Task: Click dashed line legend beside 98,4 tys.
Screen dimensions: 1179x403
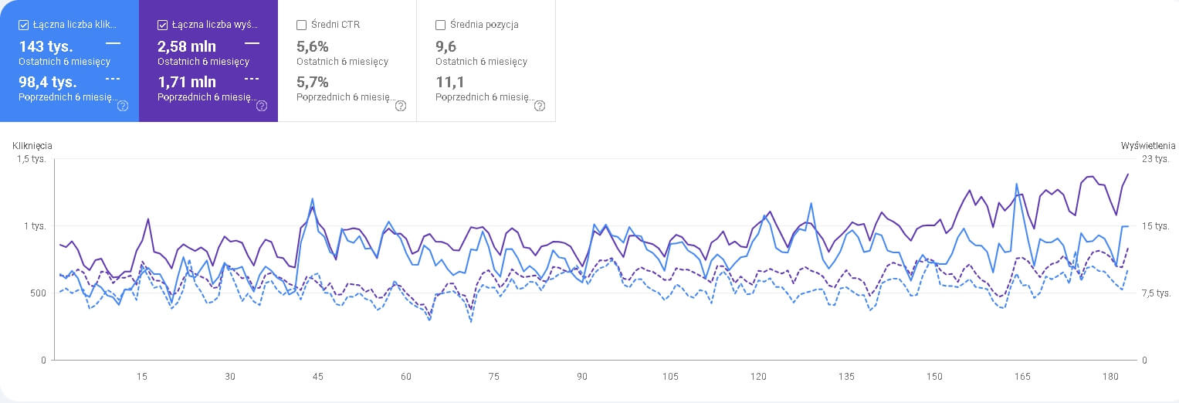Action: click(113, 79)
